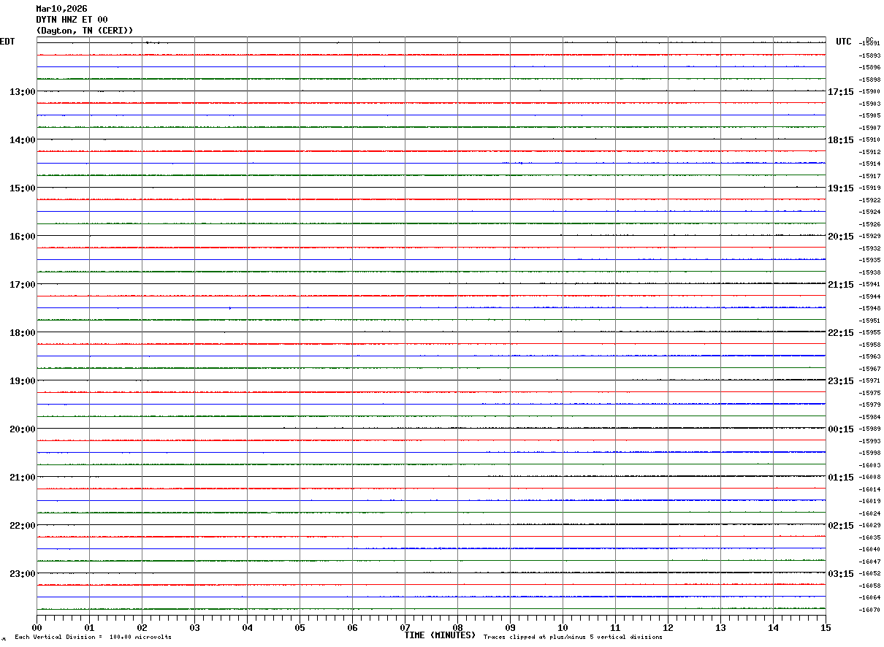Choose the 07 minute axis label
884x647 pixels.
point(405,627)
